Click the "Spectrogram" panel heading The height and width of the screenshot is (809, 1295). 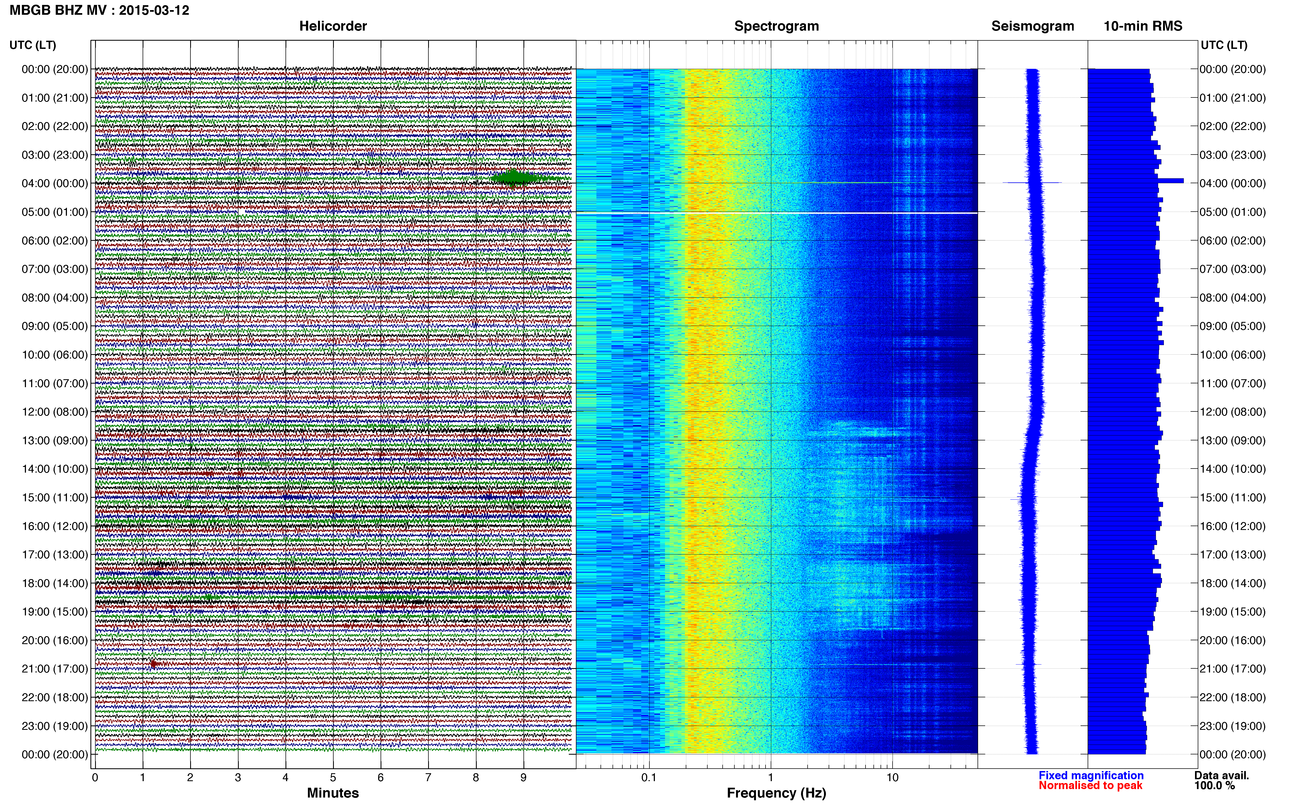pyautogui.click(x=776, y=26)
